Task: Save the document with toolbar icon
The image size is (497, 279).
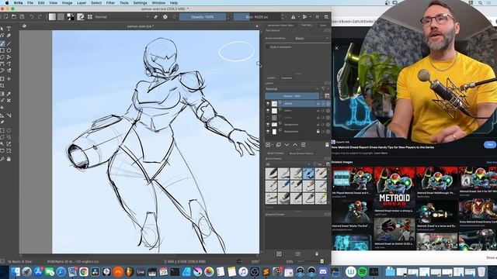Action: (x=22, y=17)
